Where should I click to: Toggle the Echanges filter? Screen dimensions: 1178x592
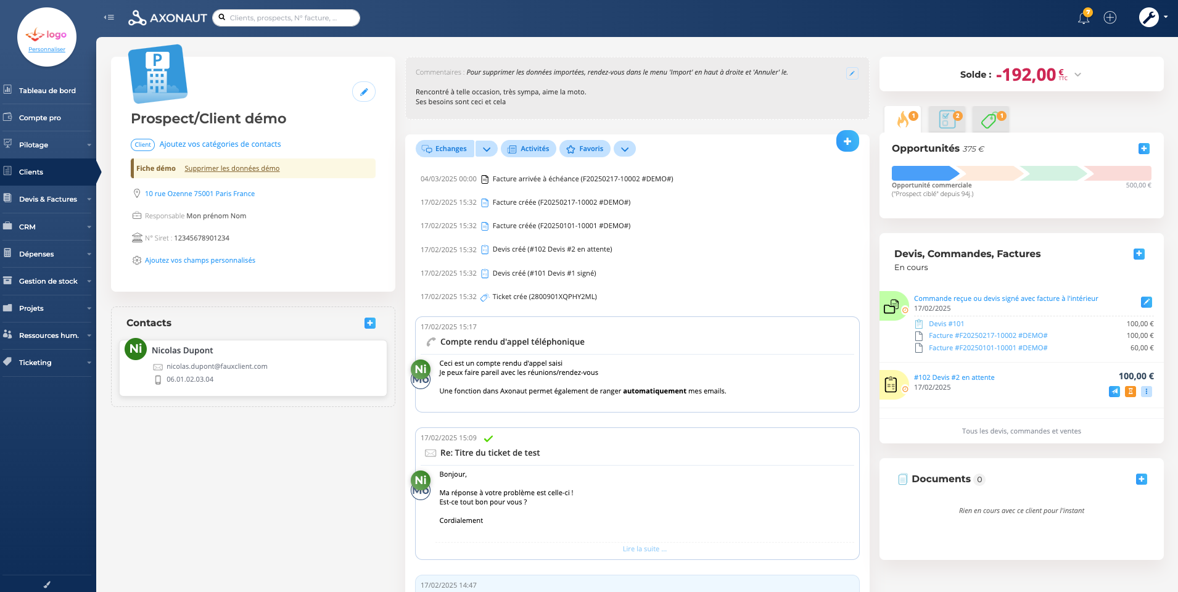pos(445,149)
